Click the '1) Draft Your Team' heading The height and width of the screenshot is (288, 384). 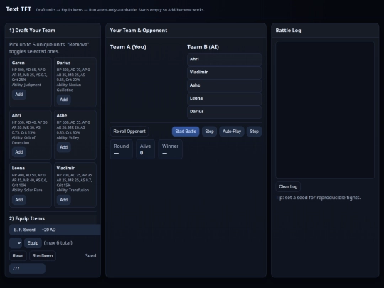click(x=32, y=31)
